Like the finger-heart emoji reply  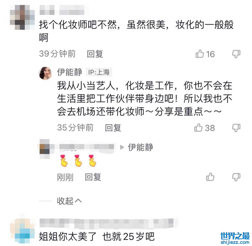210,177
